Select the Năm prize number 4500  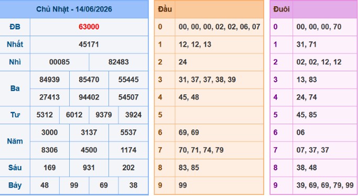click(x=89, y=150)
